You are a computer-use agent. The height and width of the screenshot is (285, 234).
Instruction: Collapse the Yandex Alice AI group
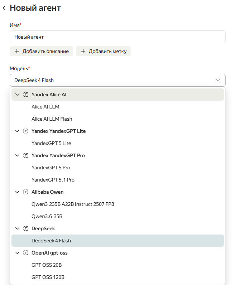(x=17, y=95)
